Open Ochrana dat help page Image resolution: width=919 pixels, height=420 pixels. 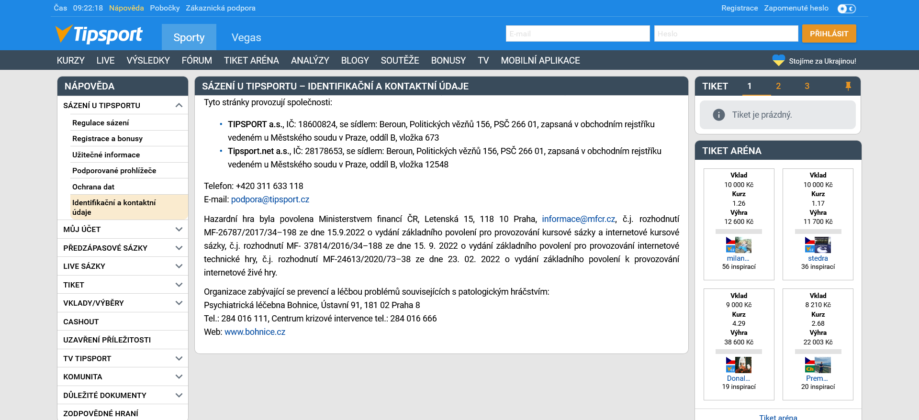point(129,187)
